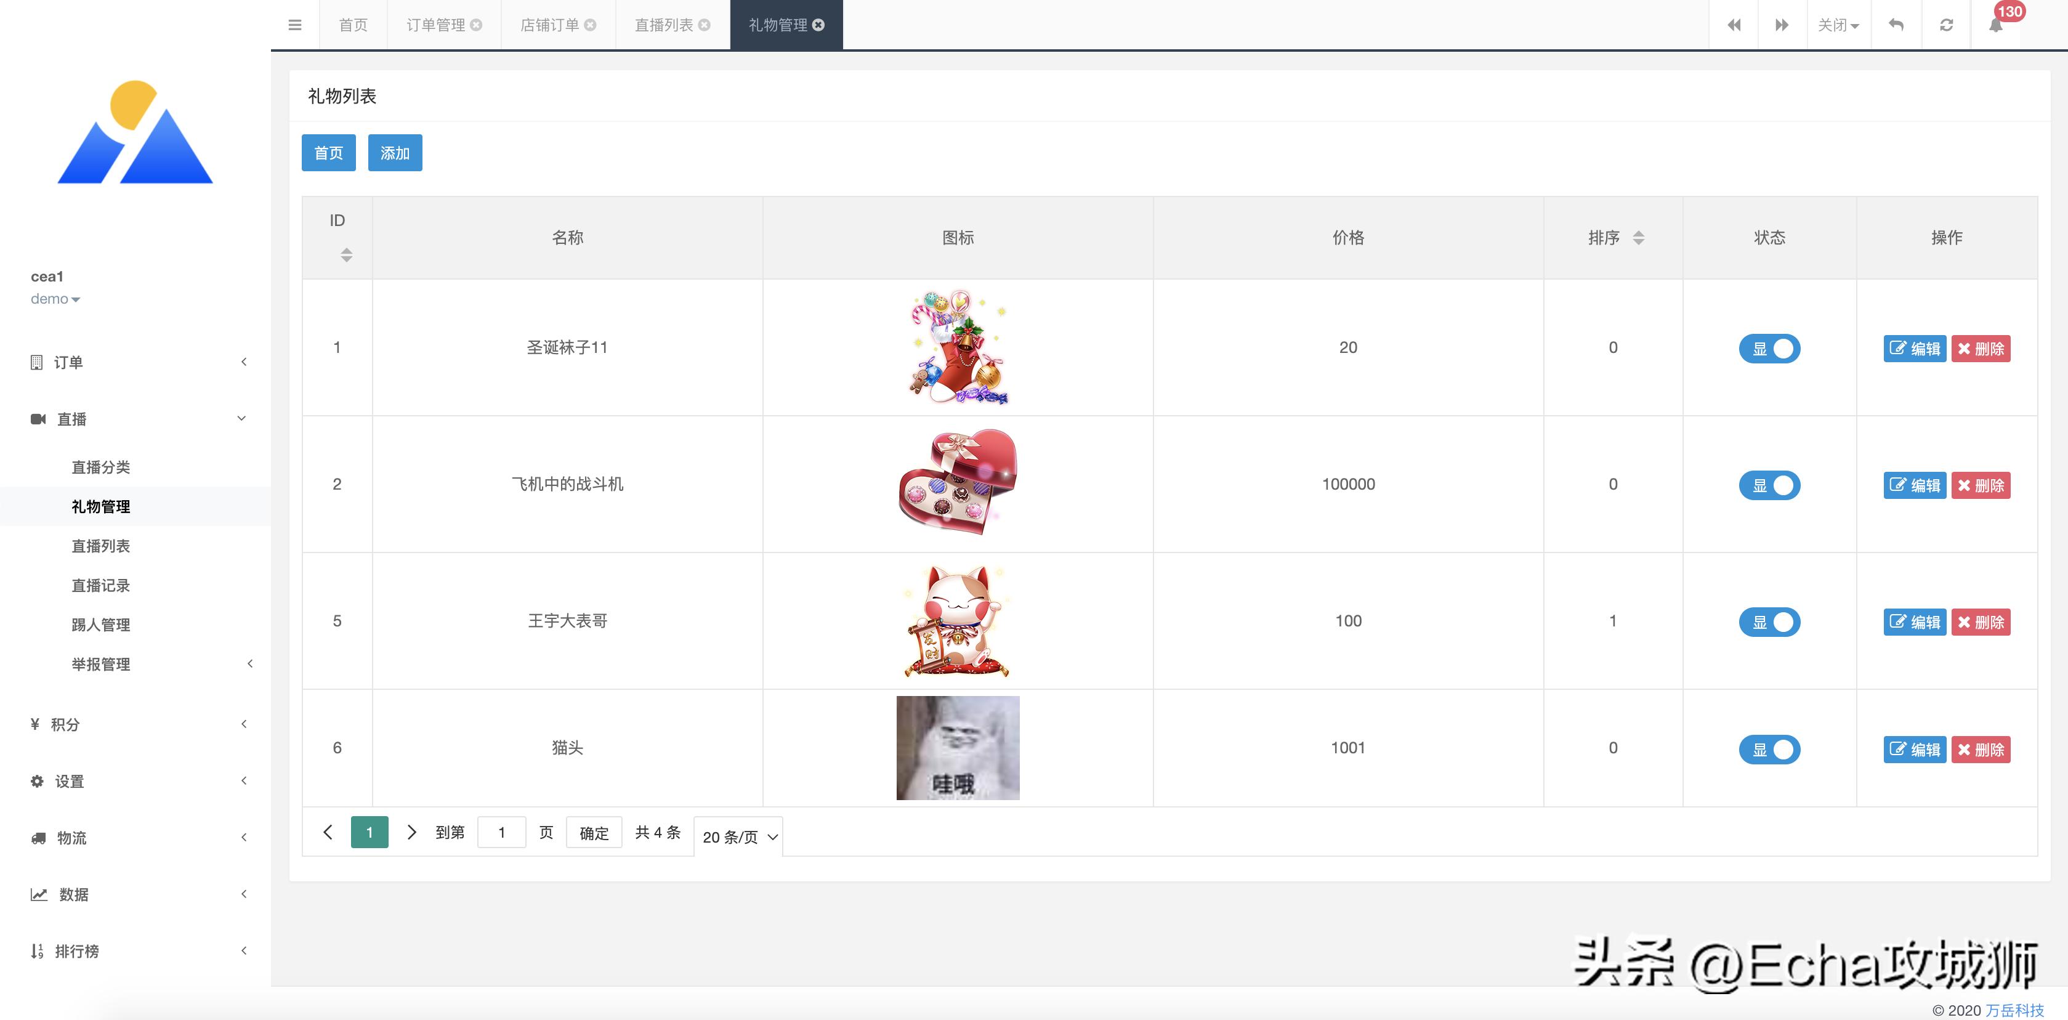
Task: Open the notification bell showing 130
Action: (x=1997, y=24)
